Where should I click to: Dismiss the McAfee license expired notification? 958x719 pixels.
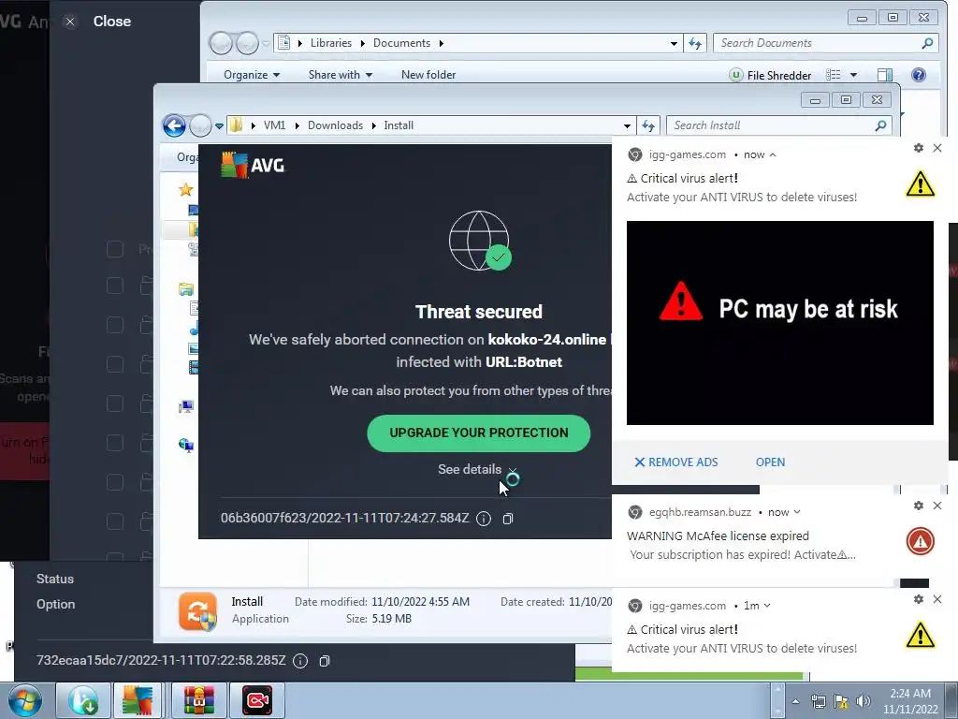pos(937,506)
